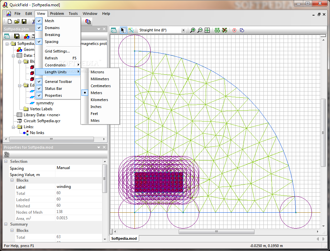Activate the magic wand insert vertices tool
Image resolution: width=330 pixels, height=251 pixels.
tap(131, 30)
